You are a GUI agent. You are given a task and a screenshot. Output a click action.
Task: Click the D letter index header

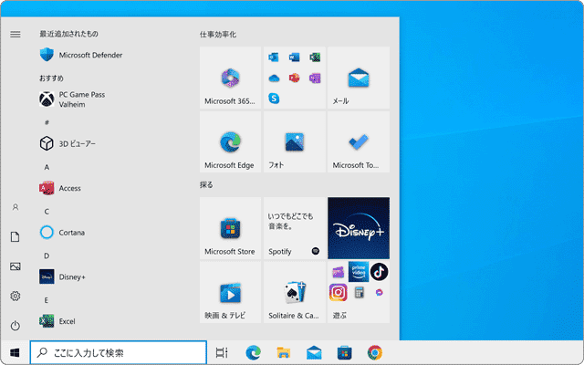(x=47, y=255)
